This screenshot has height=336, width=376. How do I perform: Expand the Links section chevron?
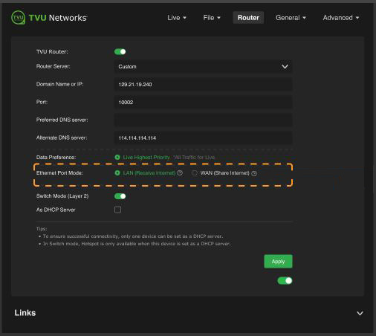pos(360,313)
